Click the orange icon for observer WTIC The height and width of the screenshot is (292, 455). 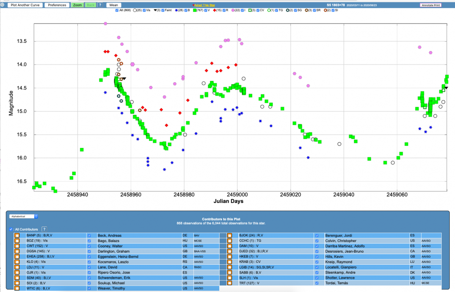17,289
